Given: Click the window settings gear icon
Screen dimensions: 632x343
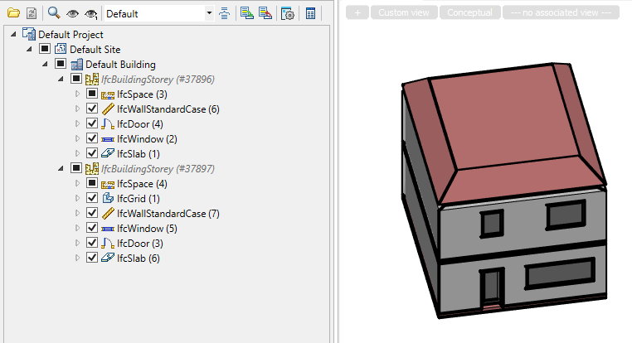Looking at the screenshot, I should pyautogui.click(x=287, y=13).
